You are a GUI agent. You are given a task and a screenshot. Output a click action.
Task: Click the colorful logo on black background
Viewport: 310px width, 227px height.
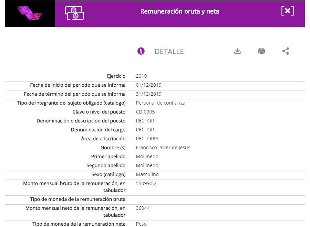tap(30, 13)
